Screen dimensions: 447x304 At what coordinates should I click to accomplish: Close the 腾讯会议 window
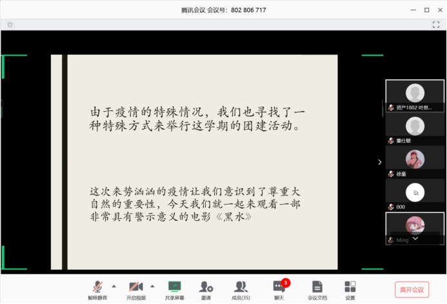440,10
